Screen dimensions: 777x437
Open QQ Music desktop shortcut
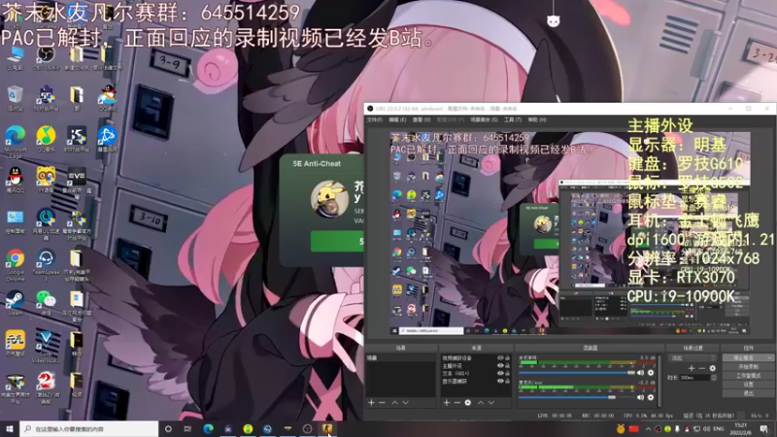pos(46,139)
